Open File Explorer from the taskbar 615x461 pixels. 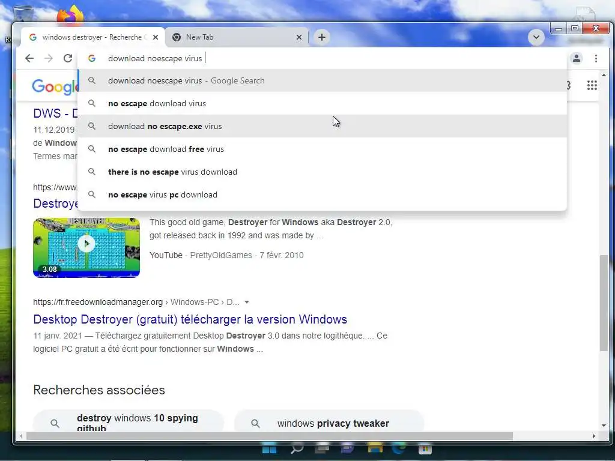click(375, 449)
